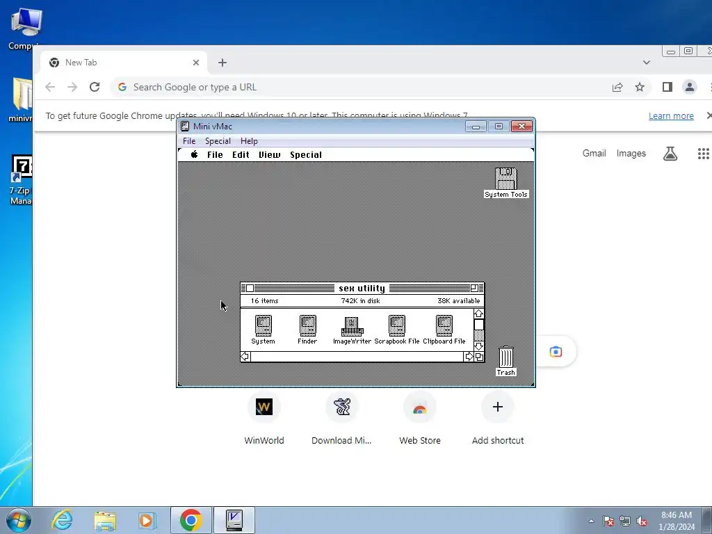This screenshot has height=534, width=712.
Task: Open Windows Start menu
Action: (x=18, y=520)
